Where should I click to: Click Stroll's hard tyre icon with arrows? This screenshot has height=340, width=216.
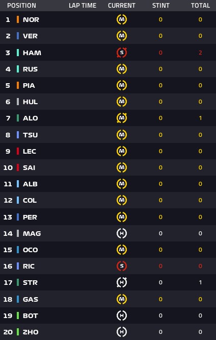click(x=122, y=282)
